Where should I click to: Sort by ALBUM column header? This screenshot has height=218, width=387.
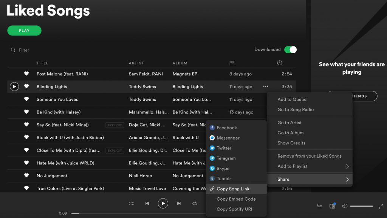180,63
